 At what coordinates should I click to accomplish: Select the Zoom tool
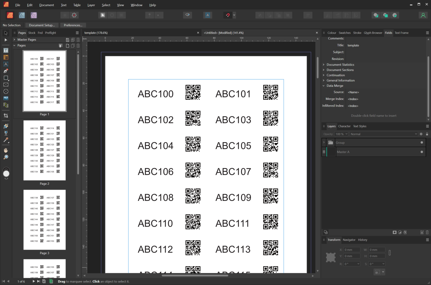[x=6, y=157]
